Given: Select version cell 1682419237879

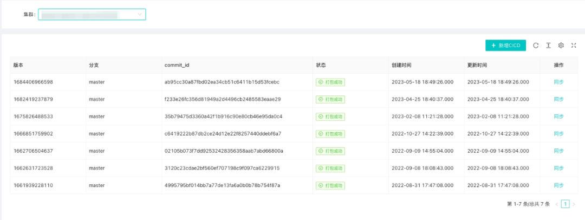Looking at the screenshot, I should point(33,99).
